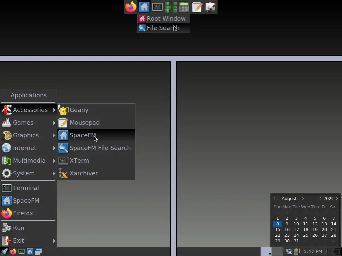Open SpaceFM home icon in top dock

(144, 7)
